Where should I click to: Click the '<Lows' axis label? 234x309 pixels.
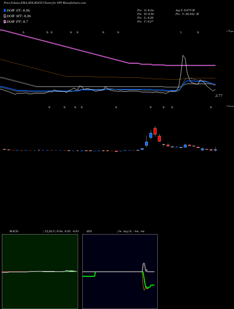pos(230,106)
